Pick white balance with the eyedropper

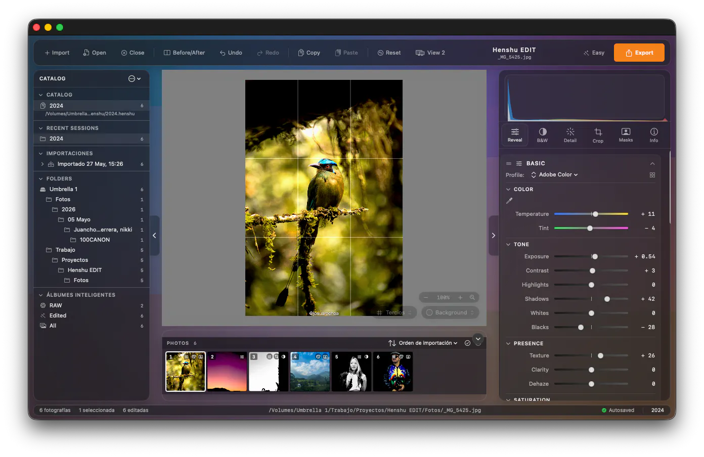point(509,201)
